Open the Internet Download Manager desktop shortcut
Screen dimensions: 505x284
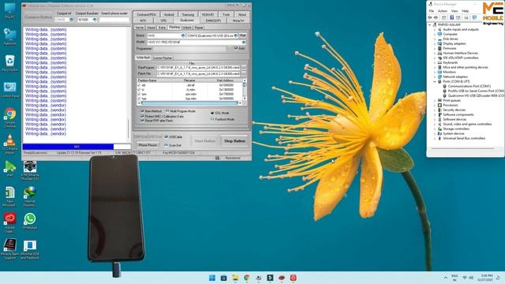[x=30, y=196]
